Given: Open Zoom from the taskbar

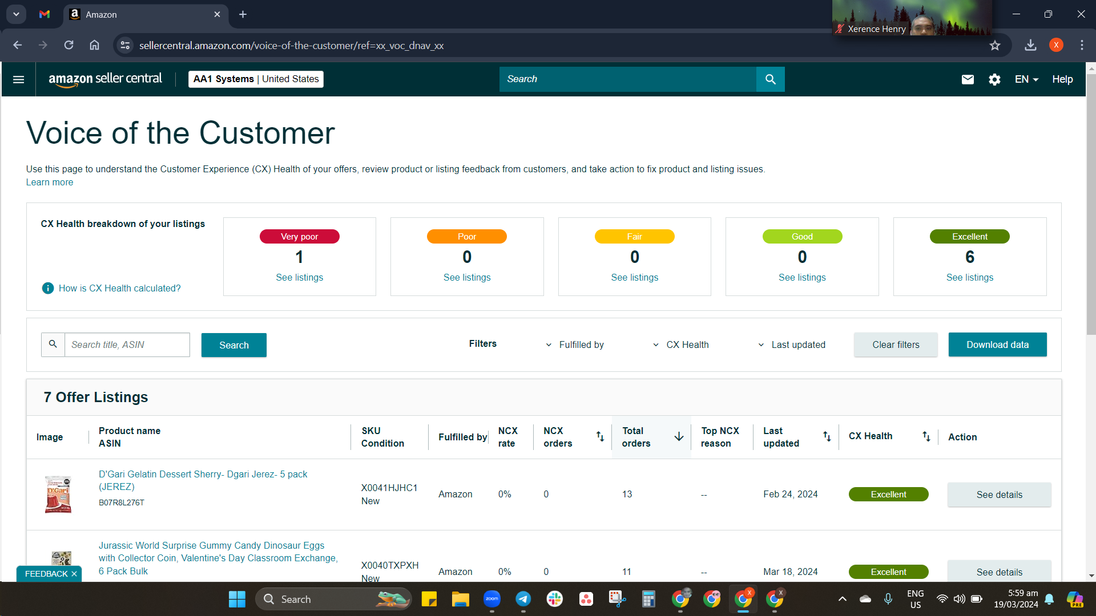Looking at the screenshot, I should [491, 599].
